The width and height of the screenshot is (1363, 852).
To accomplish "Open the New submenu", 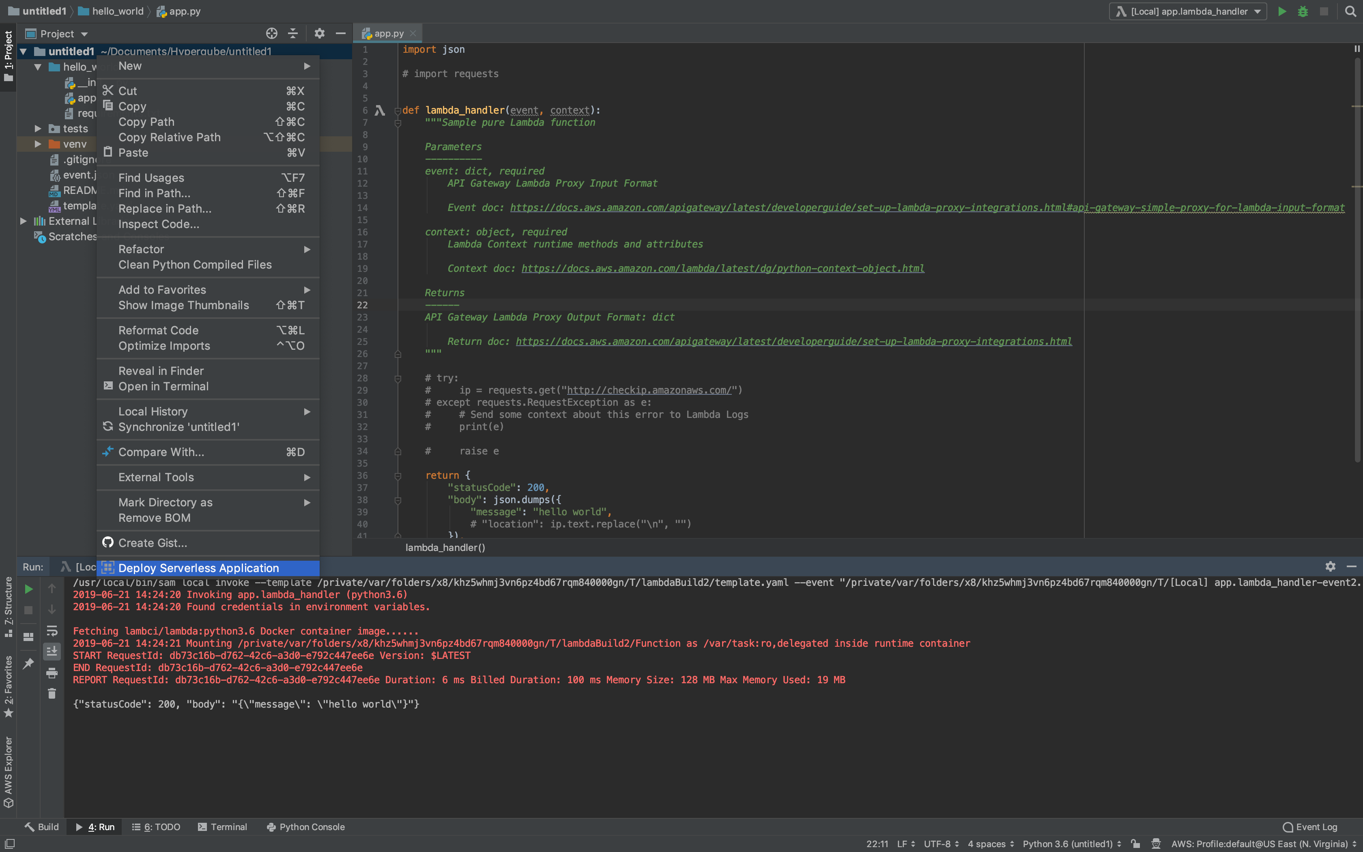I will click(x=208, y=66).
